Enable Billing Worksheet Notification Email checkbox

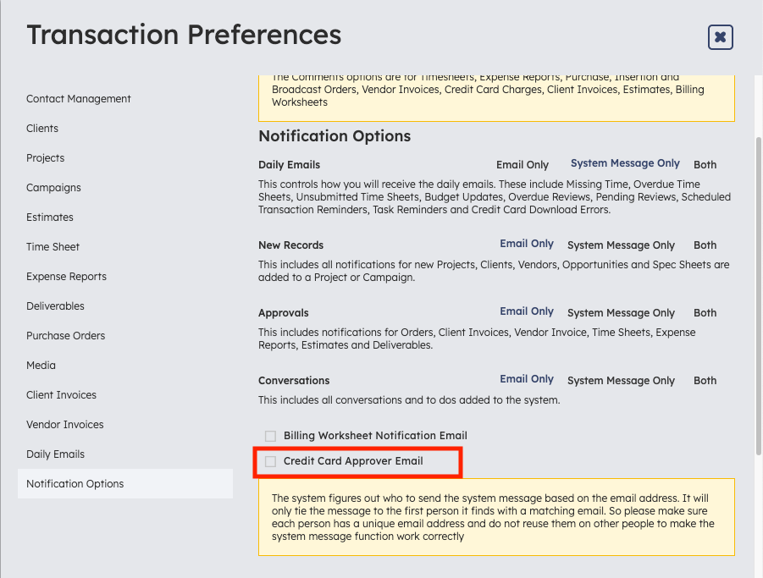tap(270, 436)
